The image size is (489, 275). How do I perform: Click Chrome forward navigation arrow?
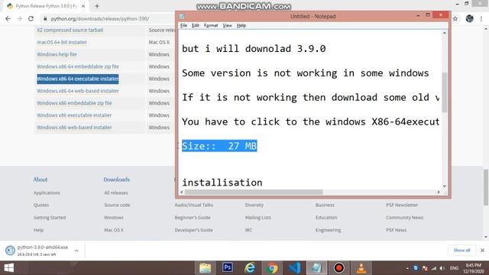19,18
